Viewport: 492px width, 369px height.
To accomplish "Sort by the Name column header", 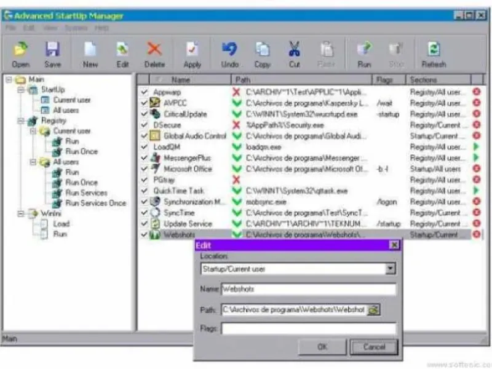I will point(190,80).
